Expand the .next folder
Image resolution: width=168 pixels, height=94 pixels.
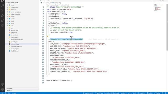8,5
